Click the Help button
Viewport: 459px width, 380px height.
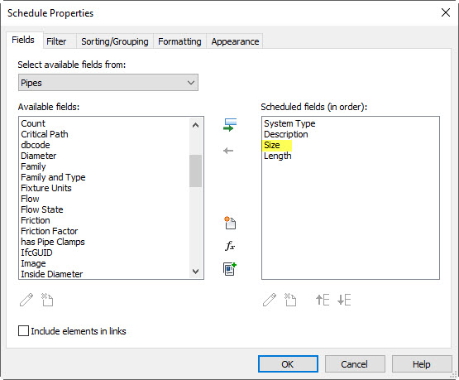(x=422, y=364)
